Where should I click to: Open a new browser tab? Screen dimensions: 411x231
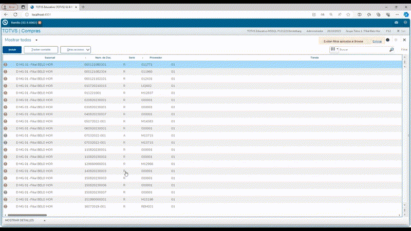click(x=83, y=7)
